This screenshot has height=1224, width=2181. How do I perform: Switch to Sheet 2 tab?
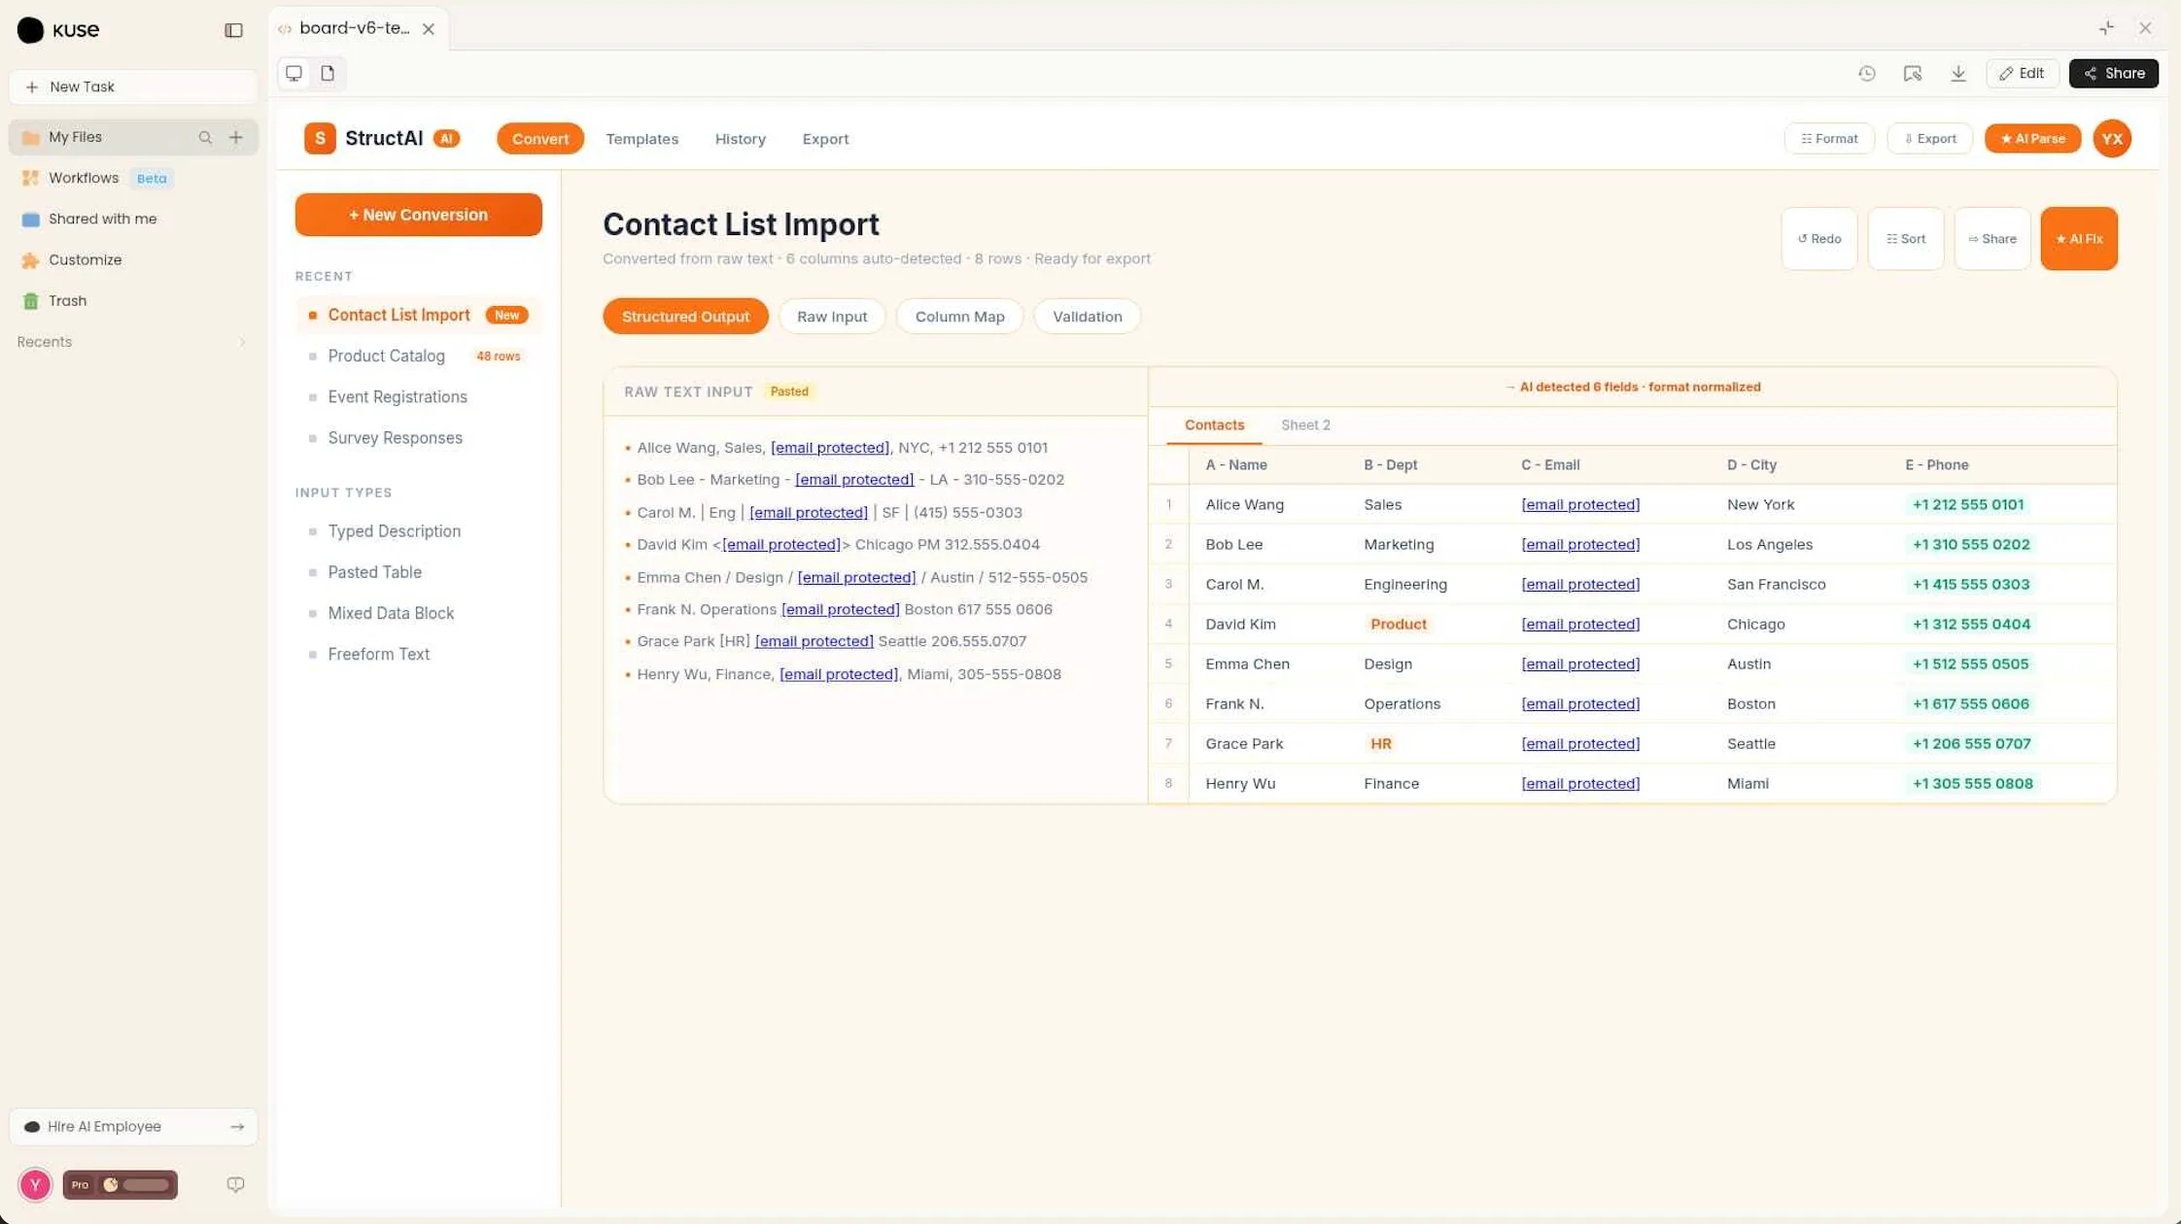pos(1305,425)
